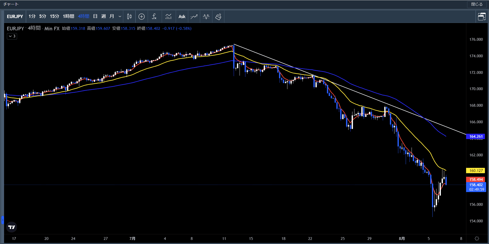The image size is (489, 244).
Task: Click the 閉じる close button
Action: click(477, 4)
